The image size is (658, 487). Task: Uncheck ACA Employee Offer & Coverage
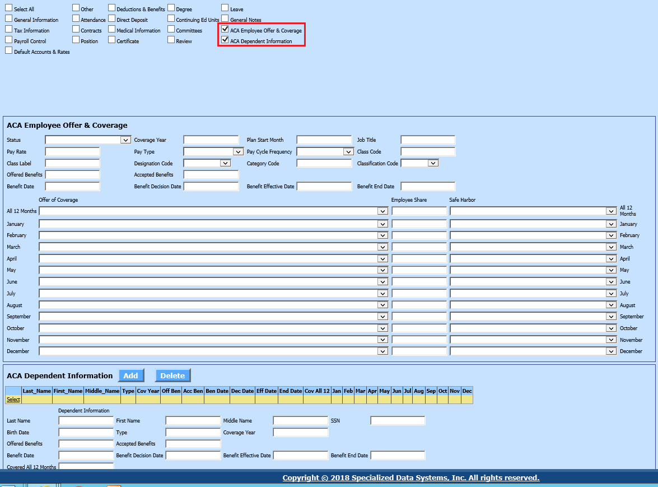click(225, 29)
